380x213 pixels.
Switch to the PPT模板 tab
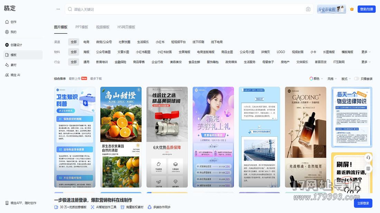(82, 27)
